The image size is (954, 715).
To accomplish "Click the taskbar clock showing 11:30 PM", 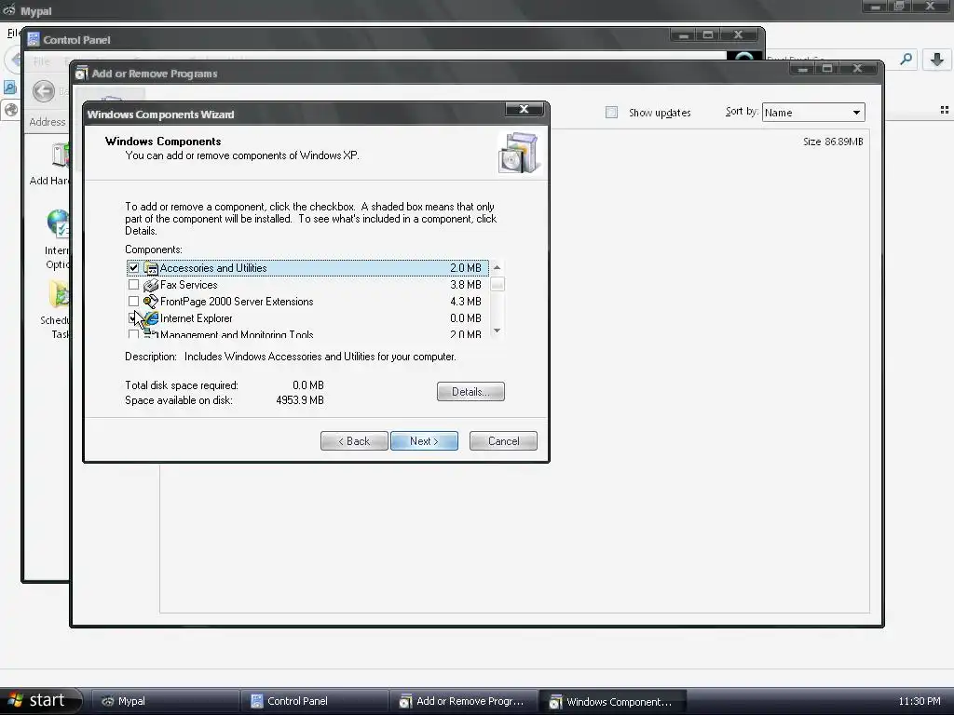I will click(x=919, y=701).
